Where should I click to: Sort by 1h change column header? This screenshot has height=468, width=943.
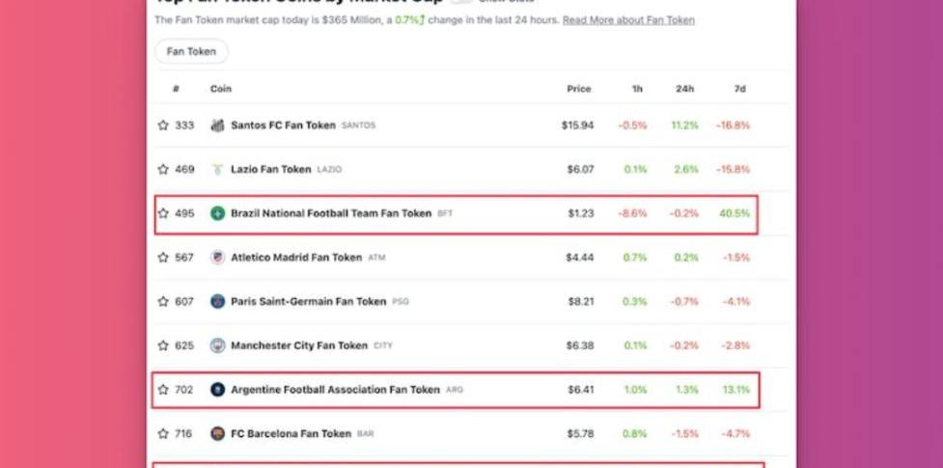tap(637, 89)
